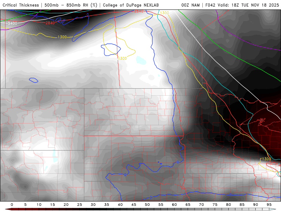Click the colorbar tick label "5"
Screen dimensions: 281x211
point(25,205)
